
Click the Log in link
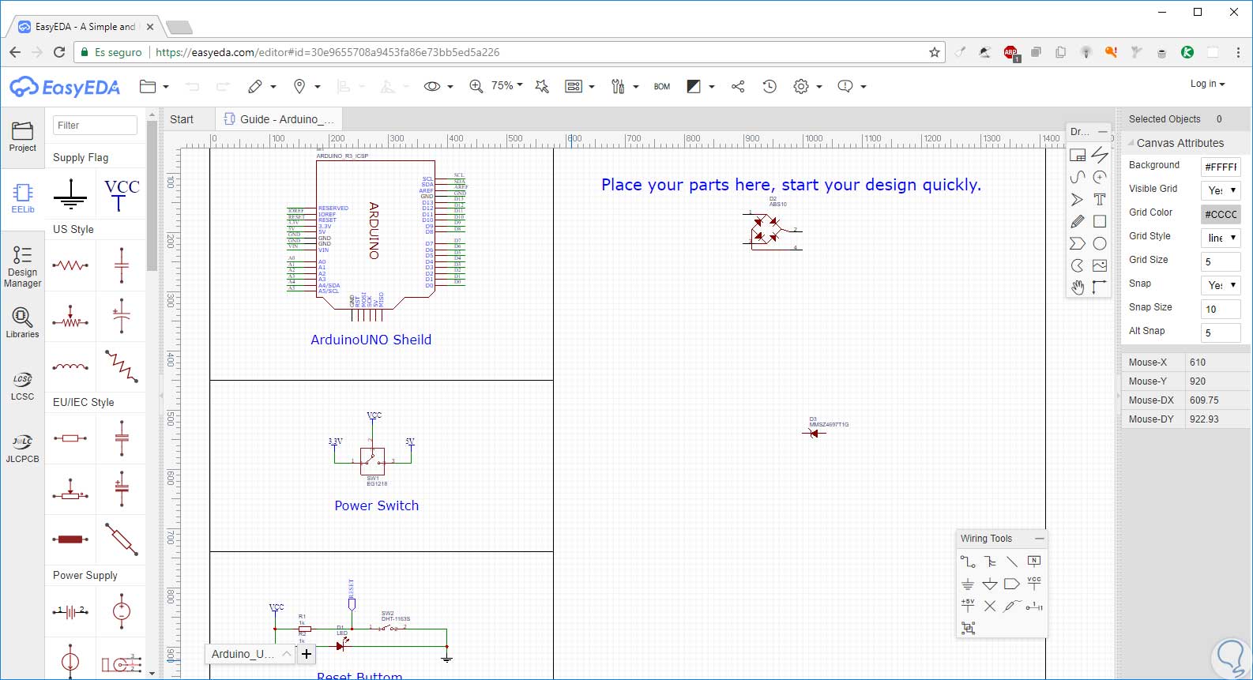[x=1207, y=84]
